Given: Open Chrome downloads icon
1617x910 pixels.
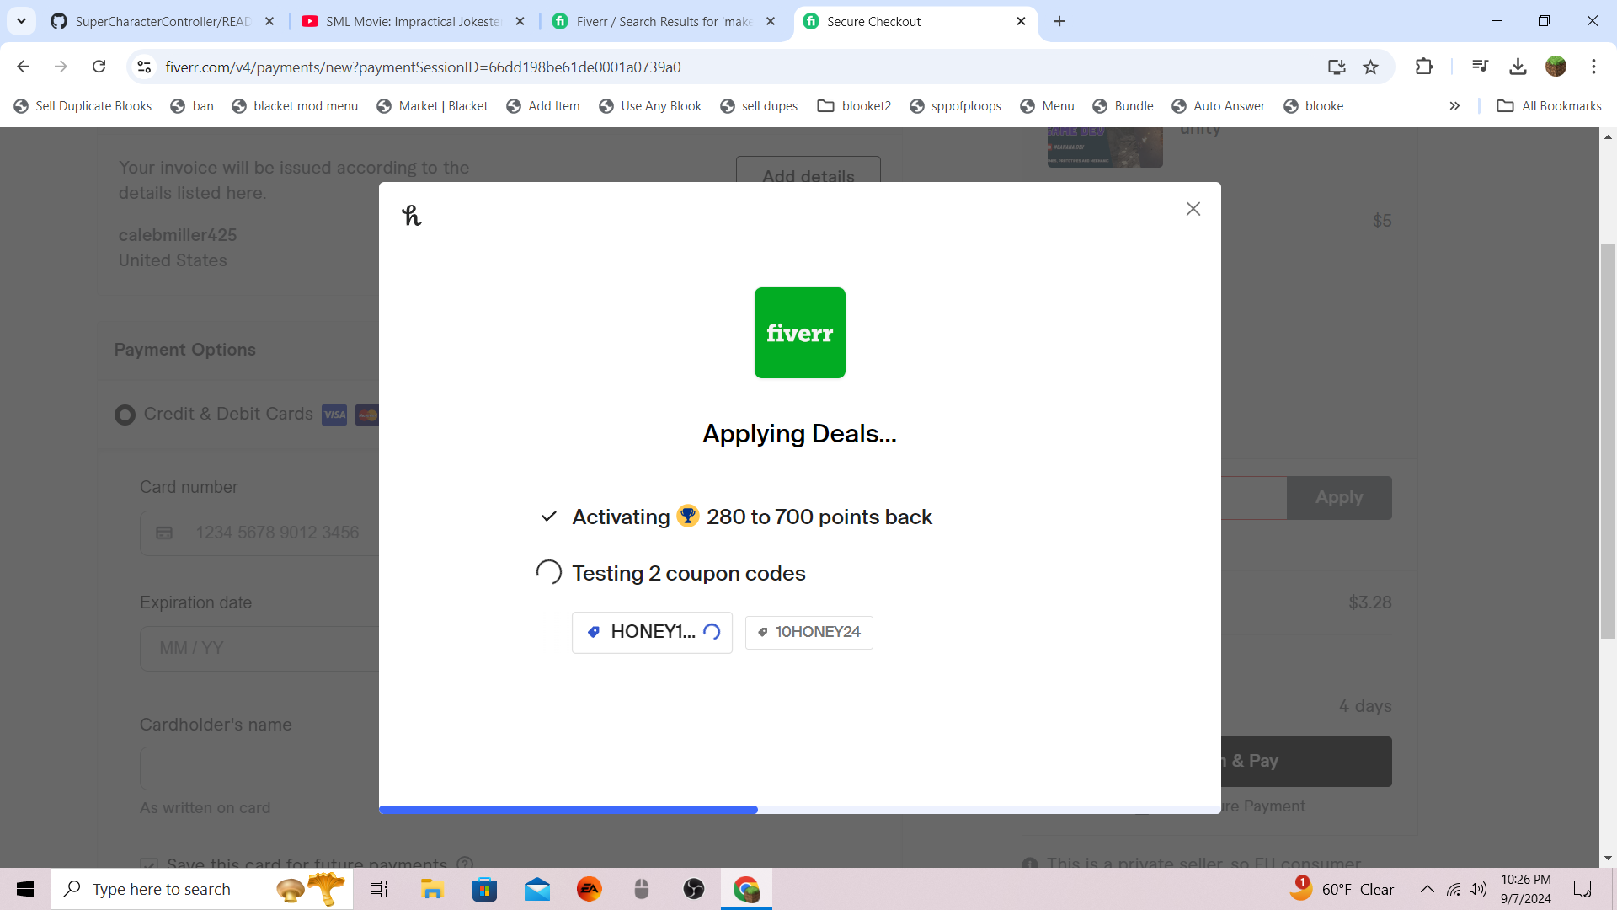Looking at the screenshot, I should click(x=1518, y=67).
